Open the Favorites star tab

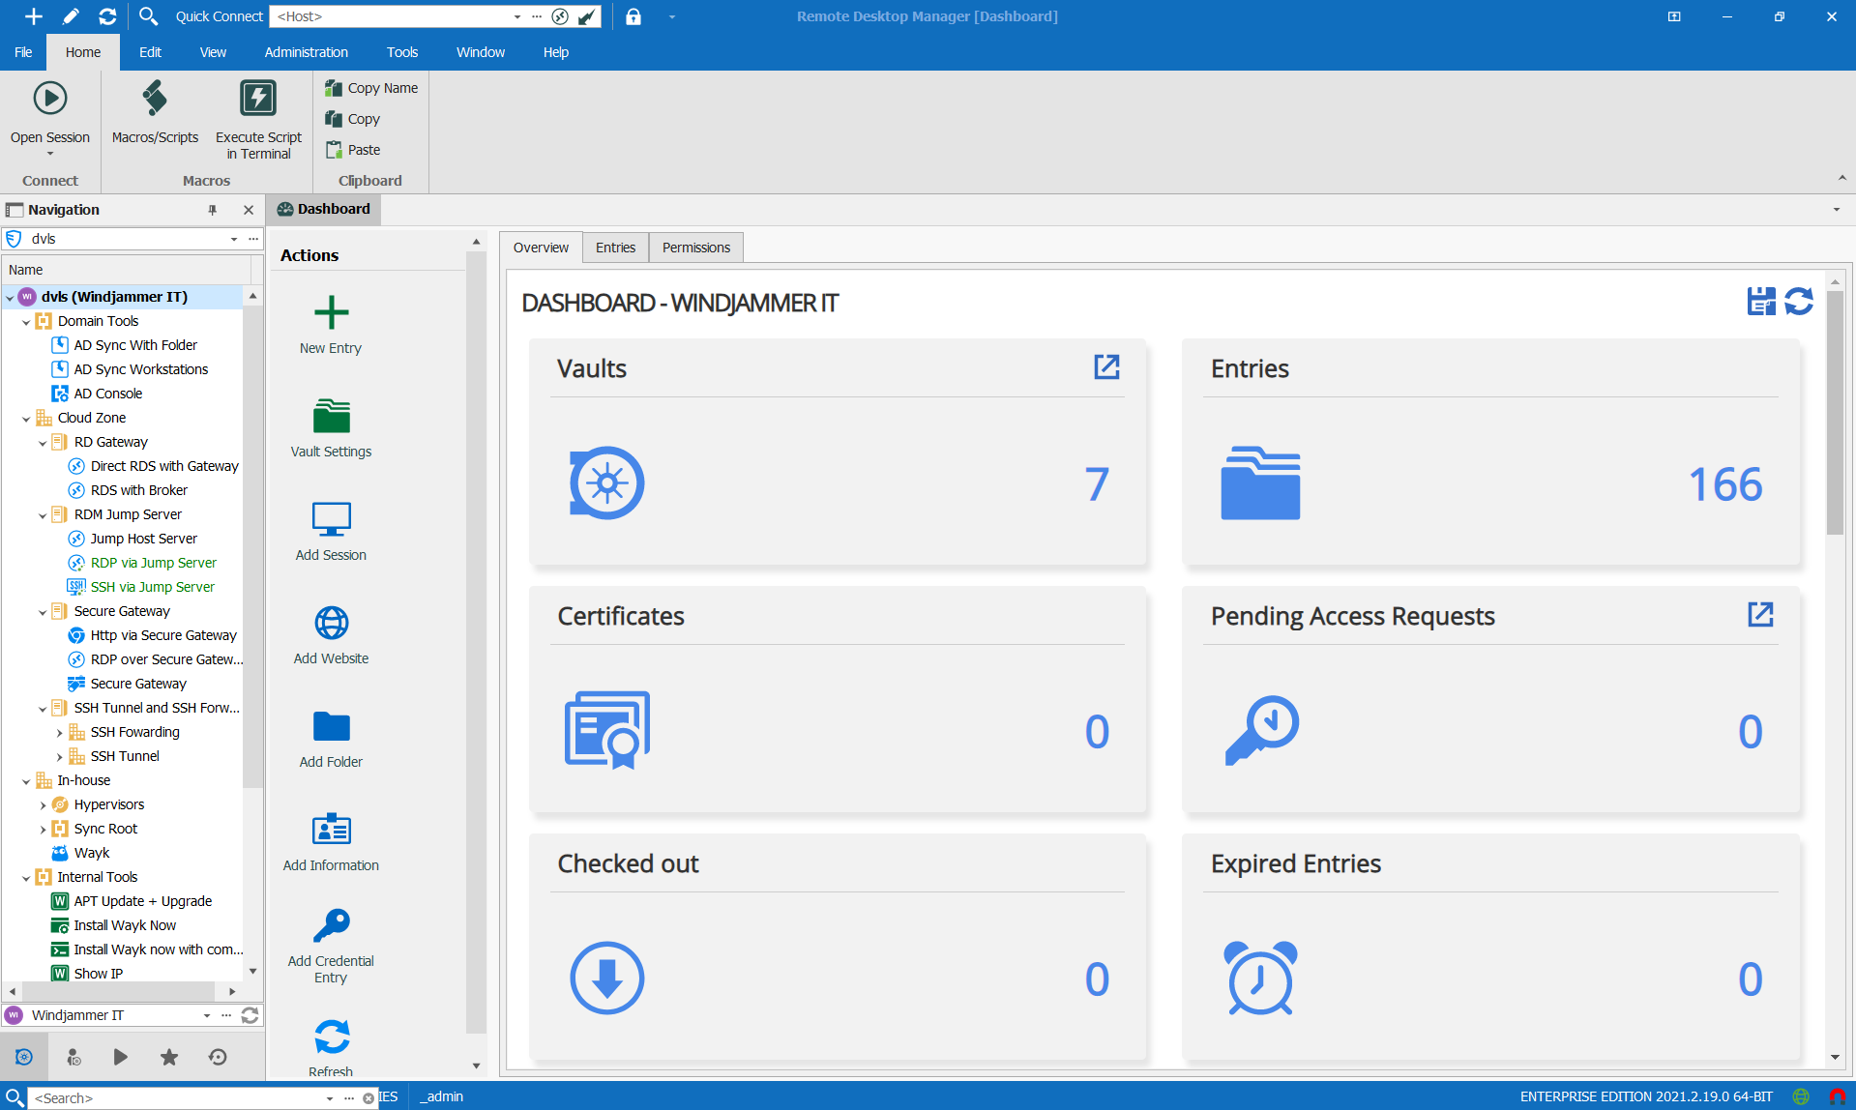coord(169,1057)
